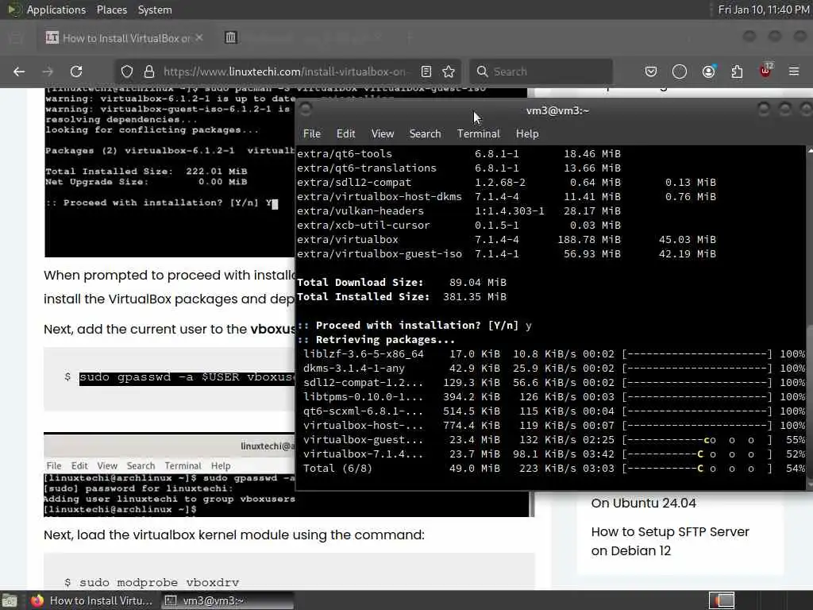Image resolution: width=813 pixels, height=610 pixels.
Task: Click the terminal window menu button at left
Action: click(306, 110)
